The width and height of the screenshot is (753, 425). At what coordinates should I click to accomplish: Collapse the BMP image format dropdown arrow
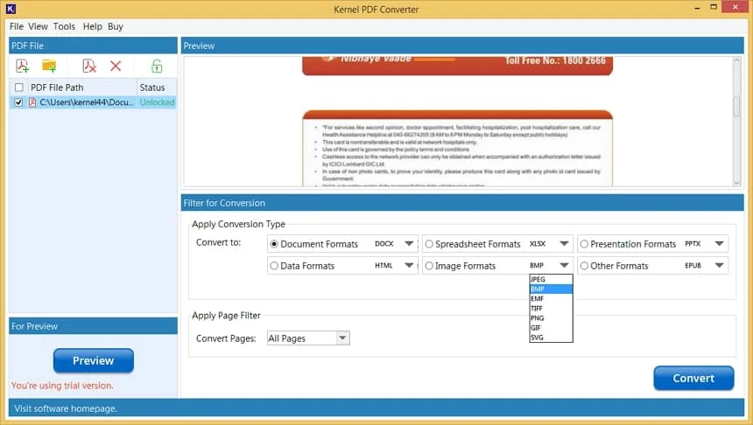coord(564,265)
